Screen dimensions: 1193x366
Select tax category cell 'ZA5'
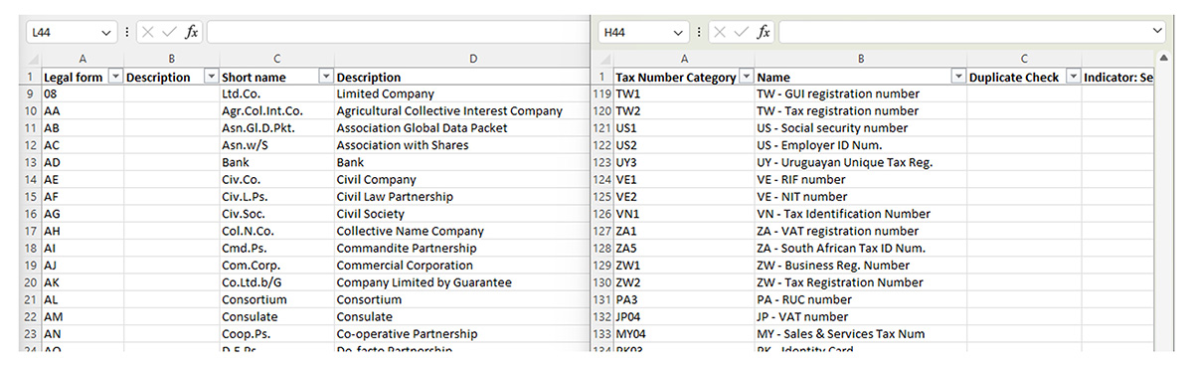click(684, 249)
